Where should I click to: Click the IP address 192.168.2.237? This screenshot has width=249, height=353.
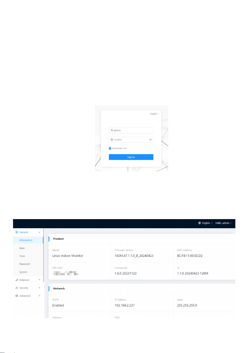click(125, 305)
